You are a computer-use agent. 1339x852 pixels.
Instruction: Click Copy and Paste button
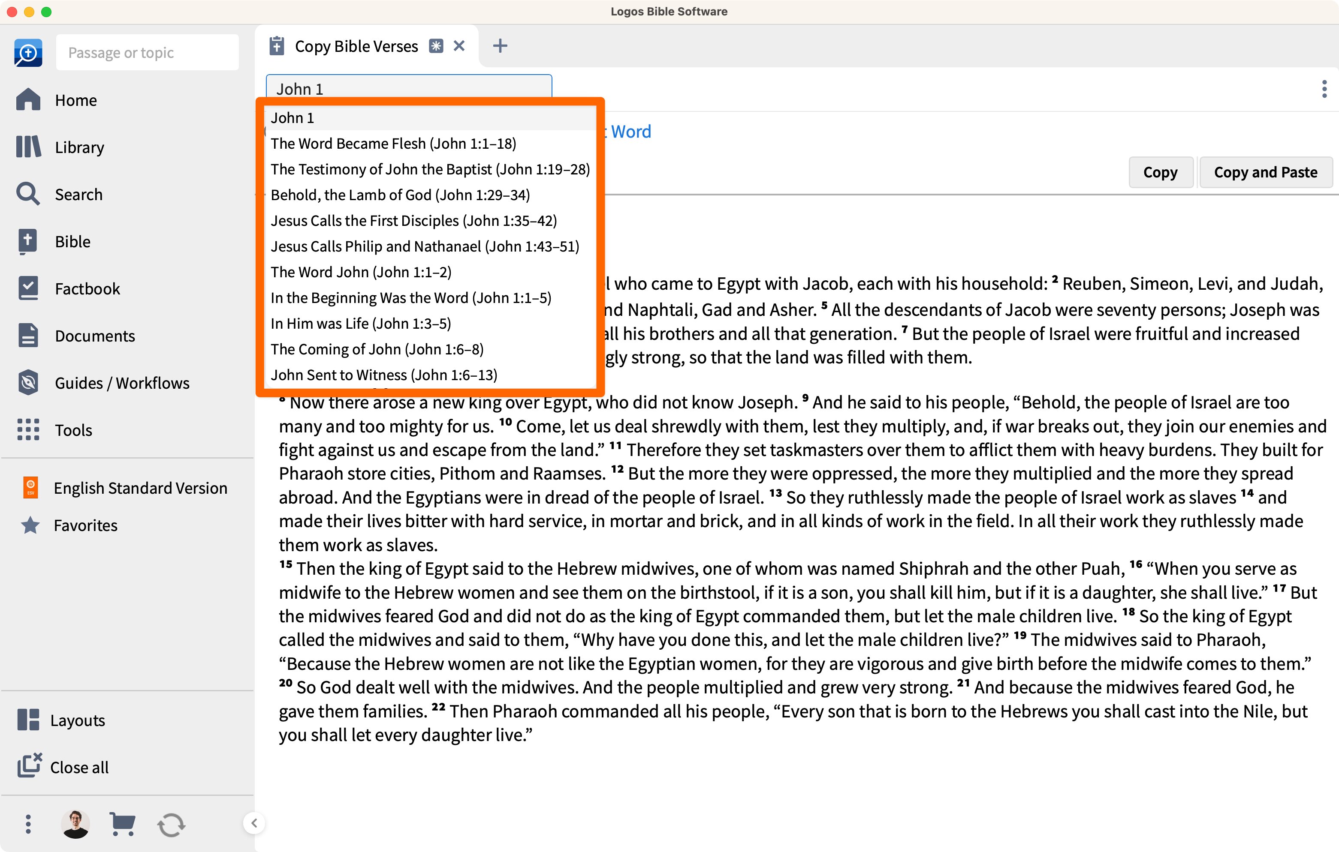pyautogui.click(x=1266, y=172)
